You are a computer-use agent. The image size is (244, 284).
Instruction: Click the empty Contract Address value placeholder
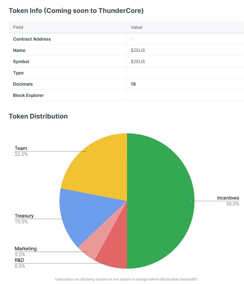[132, 39]
